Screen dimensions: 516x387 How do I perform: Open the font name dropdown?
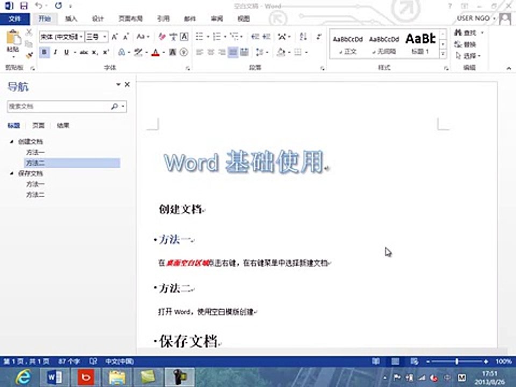(x=81, y=37)
